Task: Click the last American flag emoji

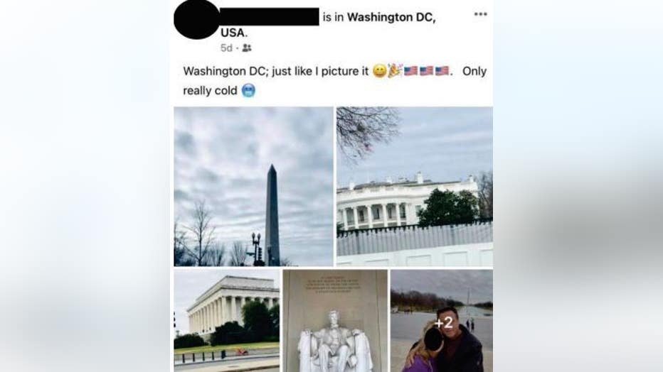Action: (x=442, y=70)
